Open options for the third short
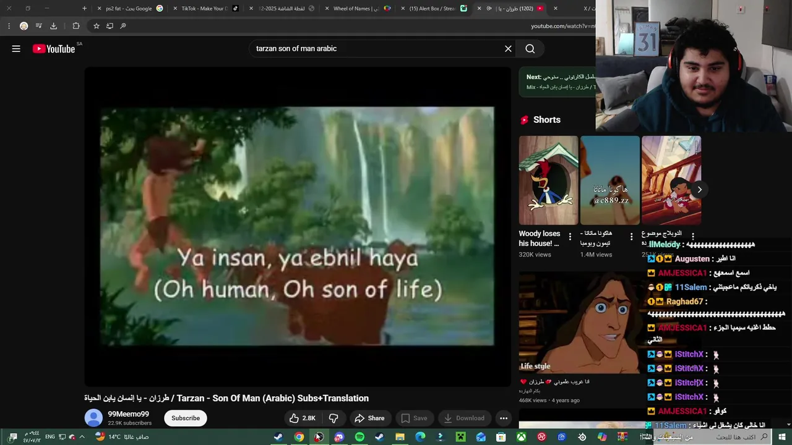The image size is (792, 445). 692,237
